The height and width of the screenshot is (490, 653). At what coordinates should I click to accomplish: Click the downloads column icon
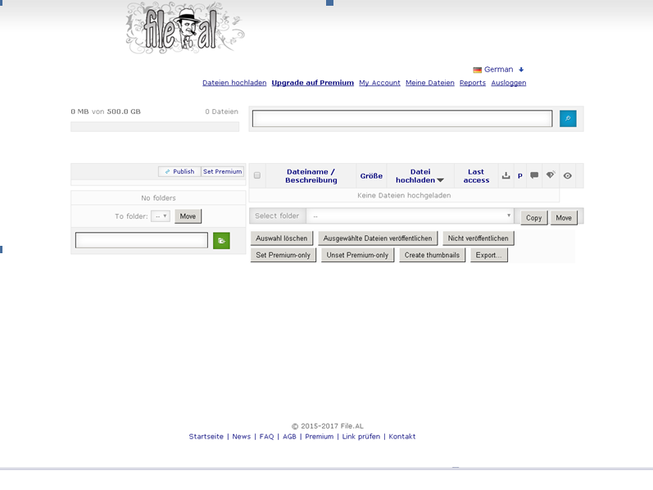point(506,175)
